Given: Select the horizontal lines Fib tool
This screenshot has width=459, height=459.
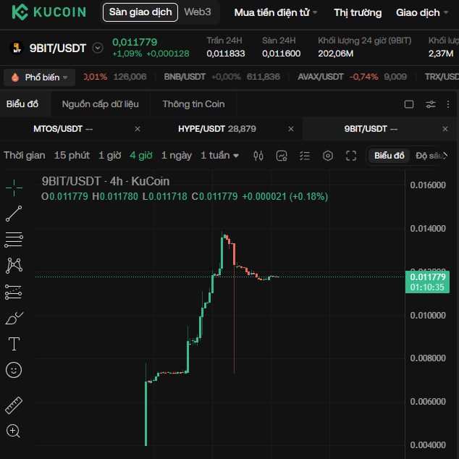Looking at the screenshot, I should coord(14,240).
